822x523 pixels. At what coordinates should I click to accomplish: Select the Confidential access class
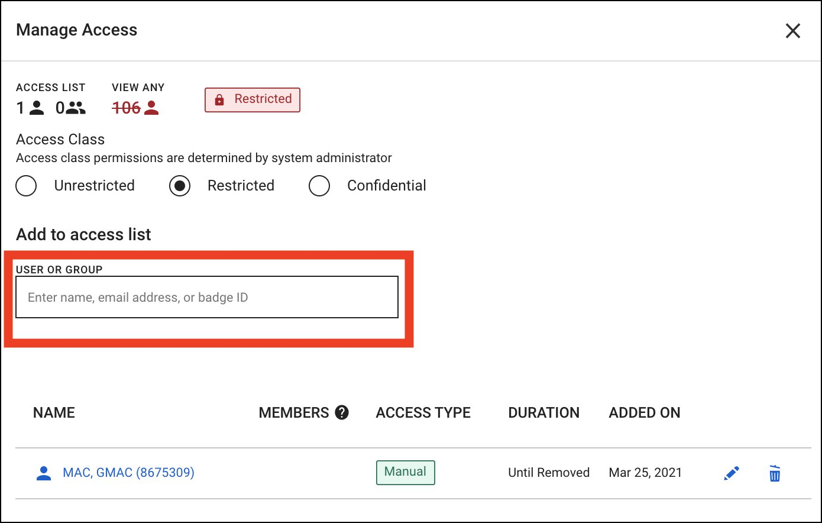[319, 185]
